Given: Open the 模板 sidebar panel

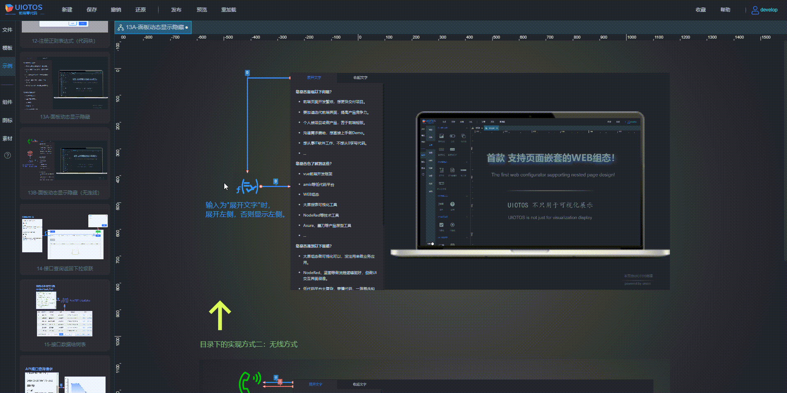Looking at the screenshot, I should pos(7,48).
